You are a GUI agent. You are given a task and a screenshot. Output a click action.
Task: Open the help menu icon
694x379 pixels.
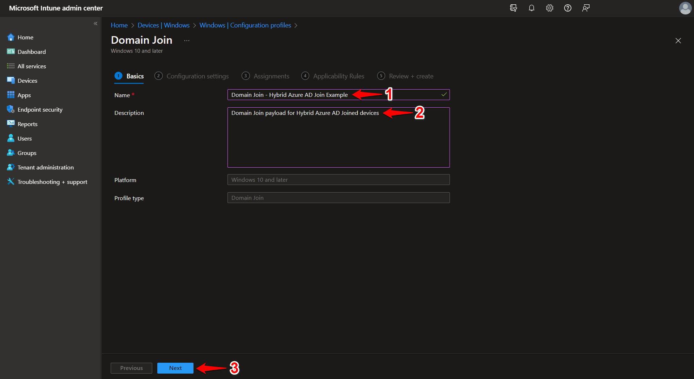click(567, 8)
